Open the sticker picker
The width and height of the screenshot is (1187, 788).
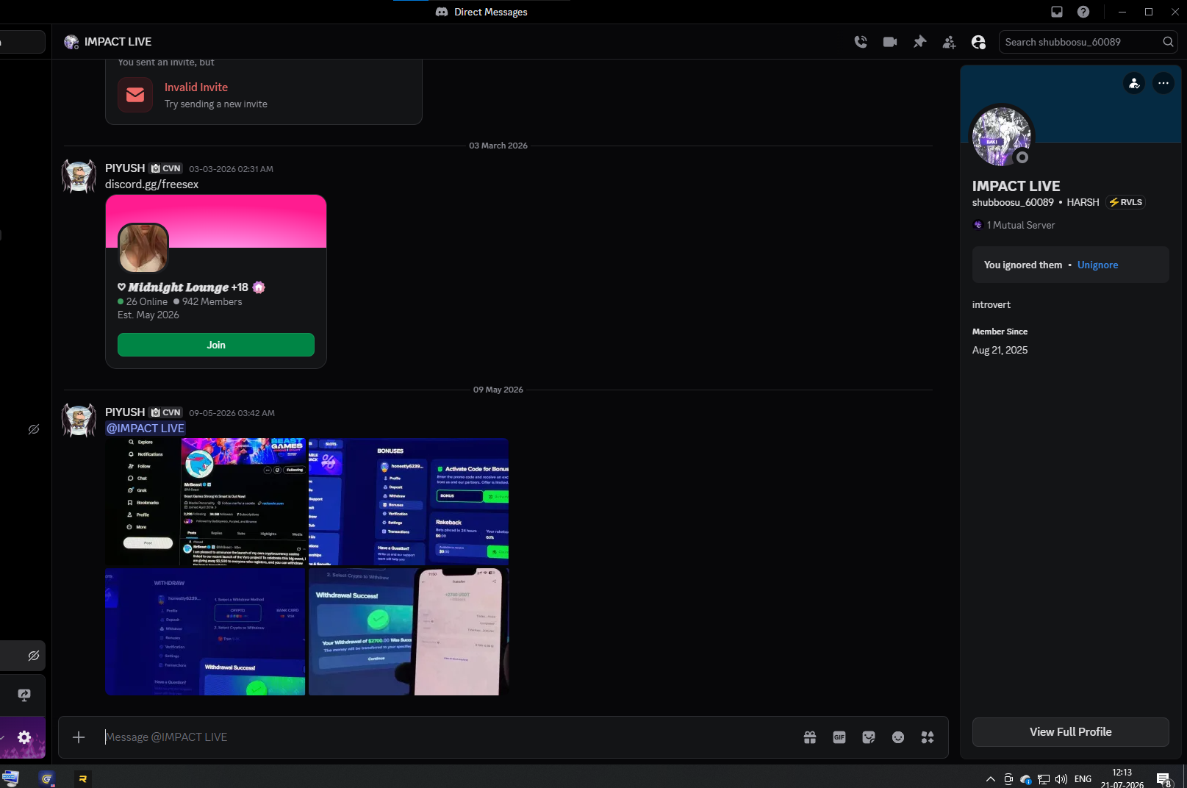[x=869, y=737]
